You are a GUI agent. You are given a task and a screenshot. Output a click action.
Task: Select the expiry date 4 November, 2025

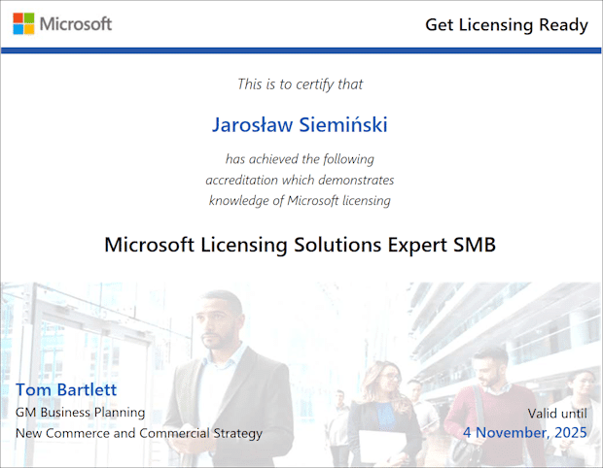coord(525,433)
